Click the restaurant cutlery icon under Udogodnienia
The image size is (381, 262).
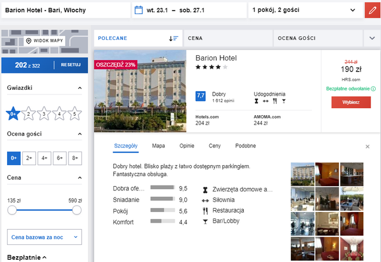[275, 101]
